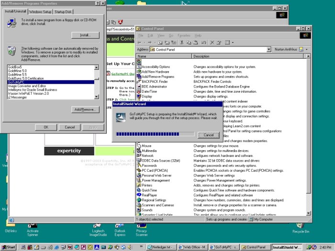Open the Forward history dropdown arrow
Image resolution: width=335 pixels, height=251 pixels.
pos(155,43)
